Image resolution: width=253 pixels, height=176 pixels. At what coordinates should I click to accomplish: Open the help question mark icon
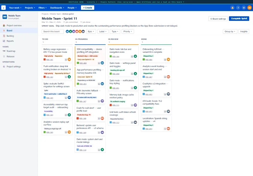point(238,8)
